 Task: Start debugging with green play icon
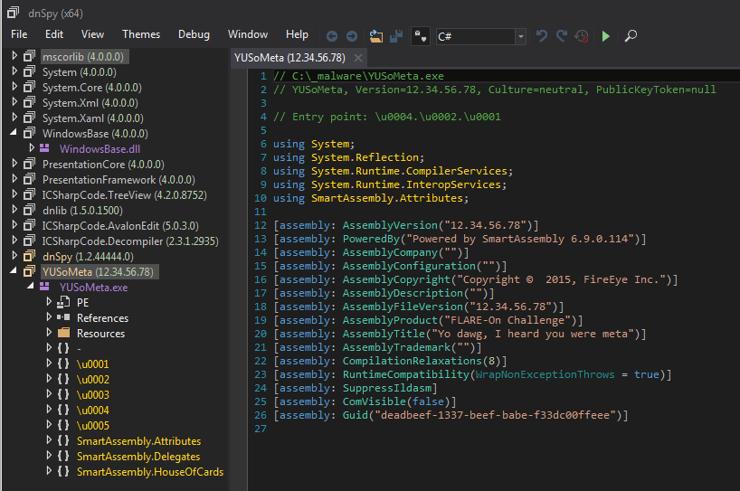[606, 36]
